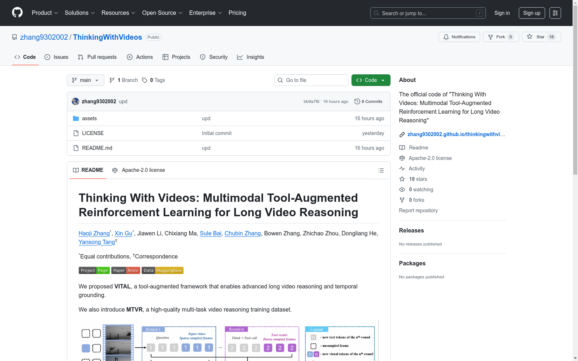The image size is (578, 361).
Task: Open Haoji Zhang author link
Action: click(94, 234)
